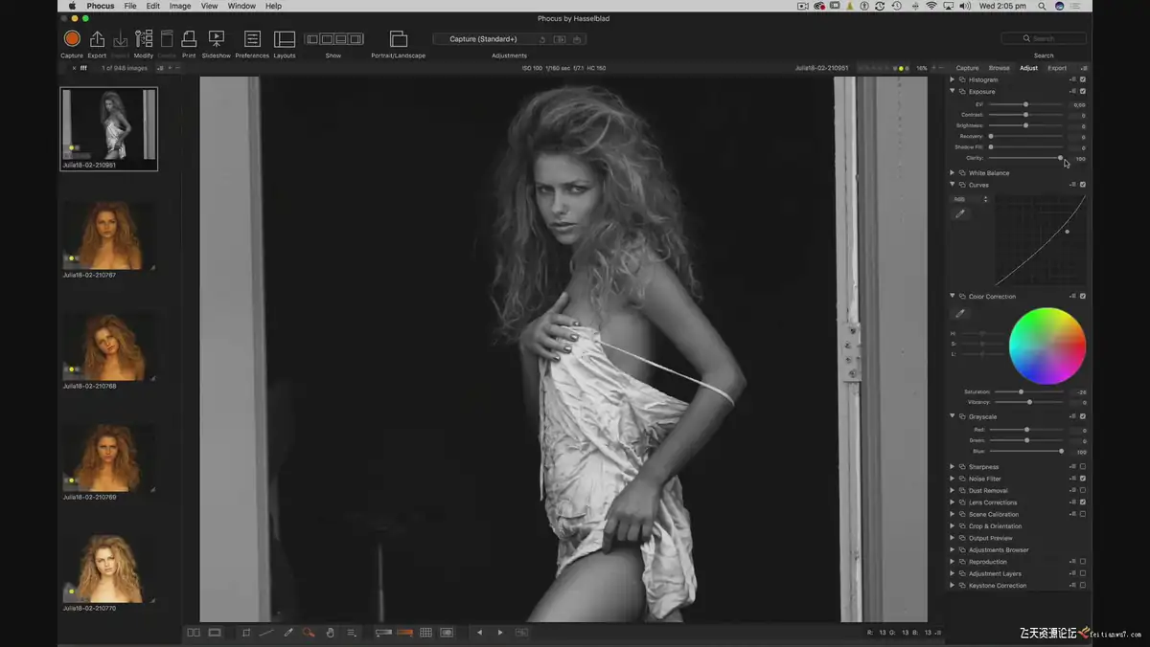Select thumbnail Julia18-02-210770

(x=108, y=569)
